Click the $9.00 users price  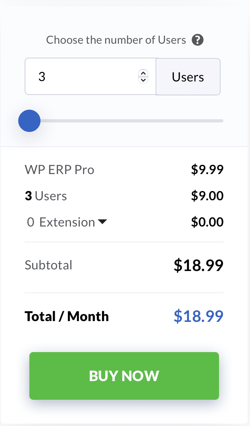[x=207, y=196]
